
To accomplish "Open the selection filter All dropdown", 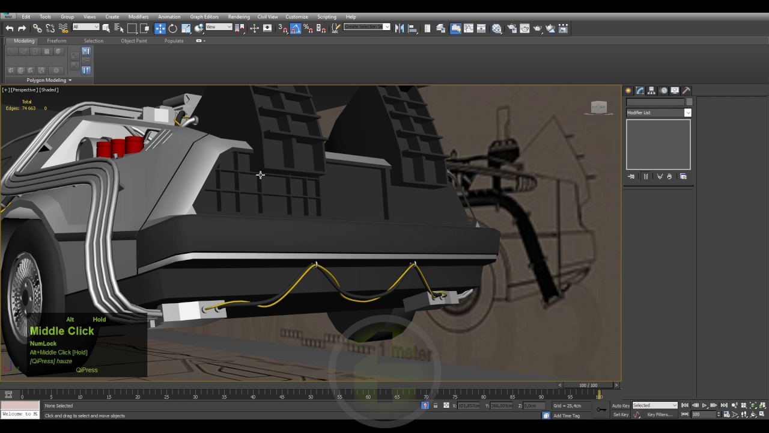I will pos(85,27).
